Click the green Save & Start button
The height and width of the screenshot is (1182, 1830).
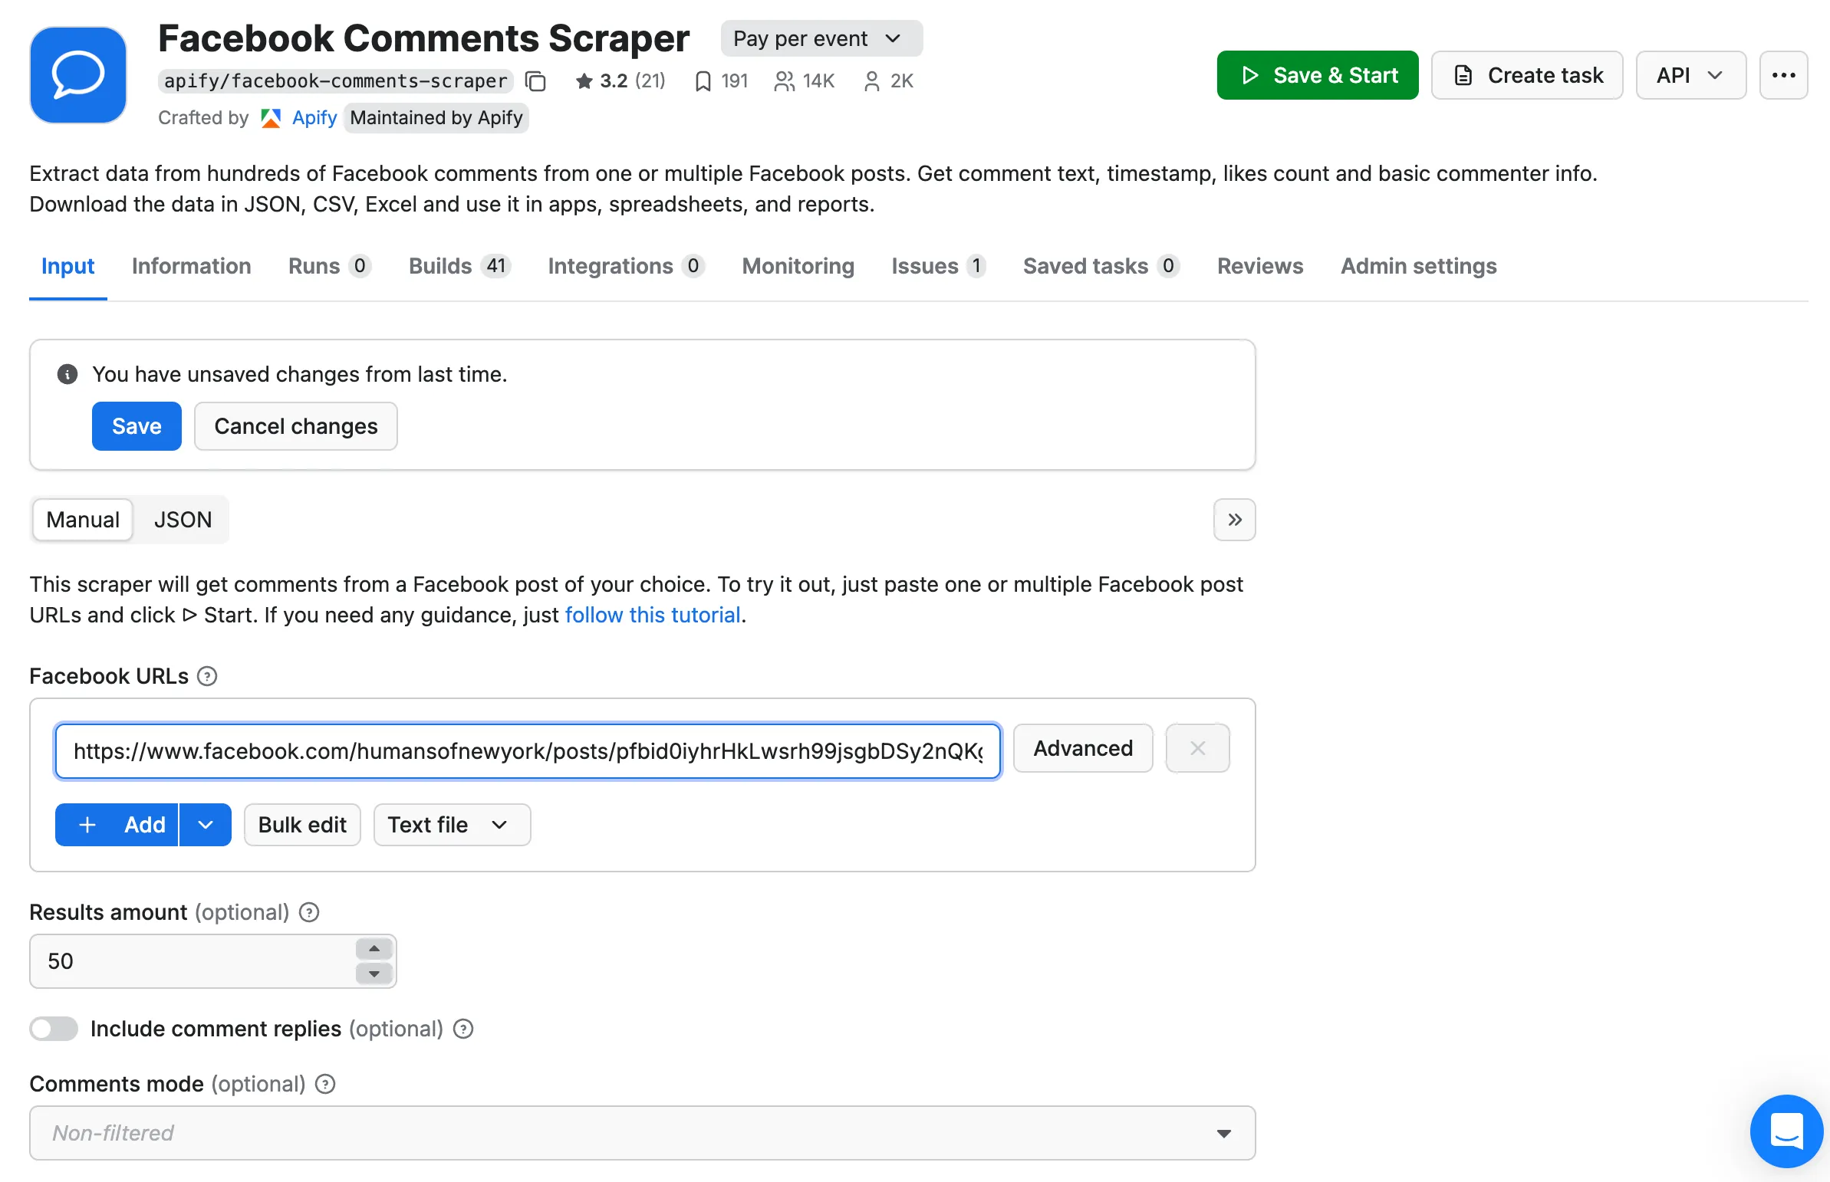point(1317,75)
